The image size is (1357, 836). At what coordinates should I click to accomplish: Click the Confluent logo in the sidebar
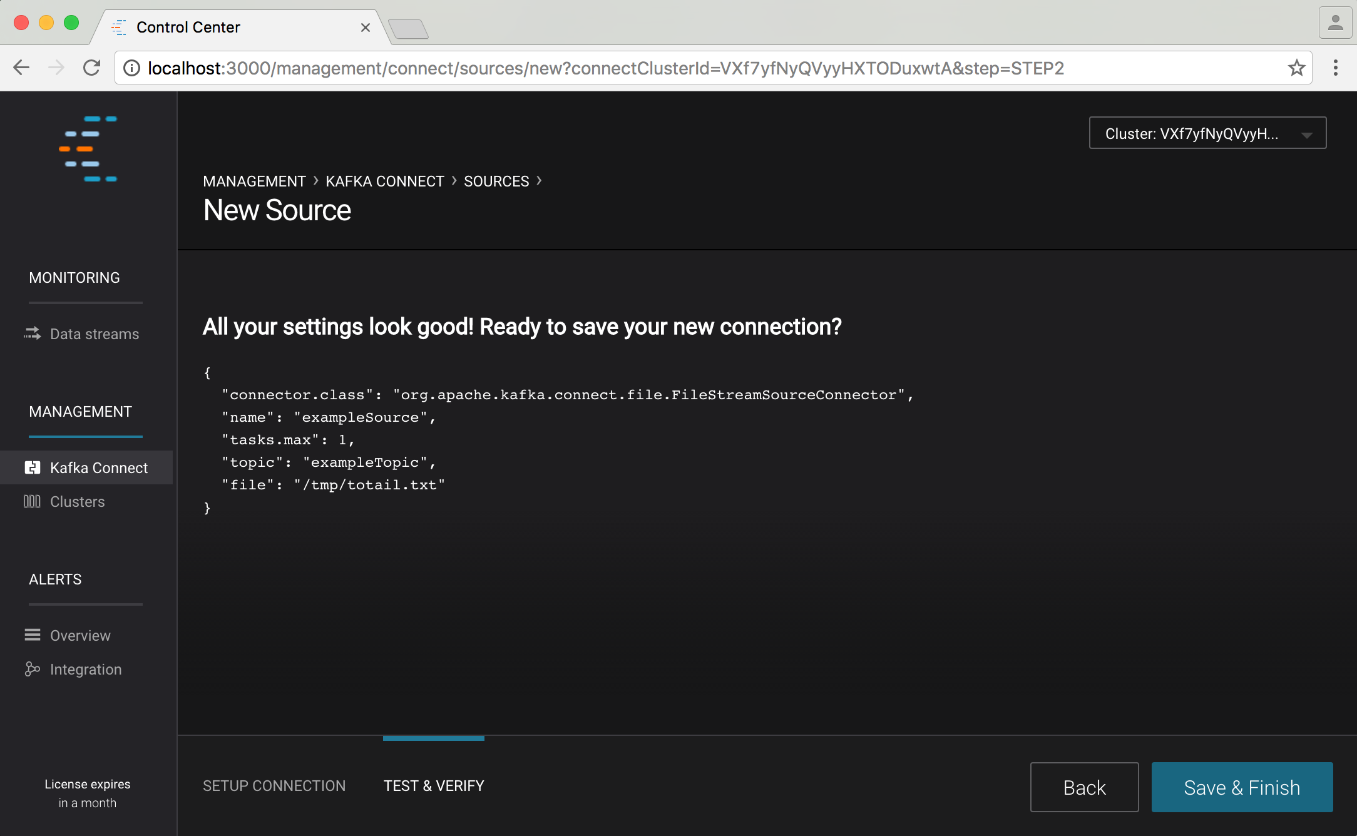click(x=88, y=149)
